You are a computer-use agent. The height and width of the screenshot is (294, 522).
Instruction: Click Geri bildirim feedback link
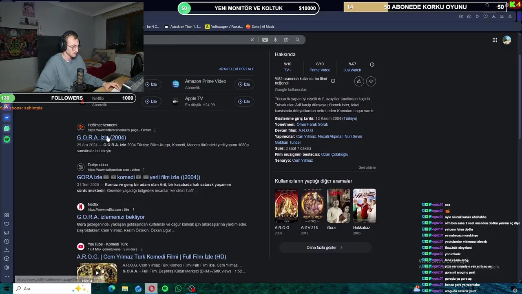click(367, 168)
